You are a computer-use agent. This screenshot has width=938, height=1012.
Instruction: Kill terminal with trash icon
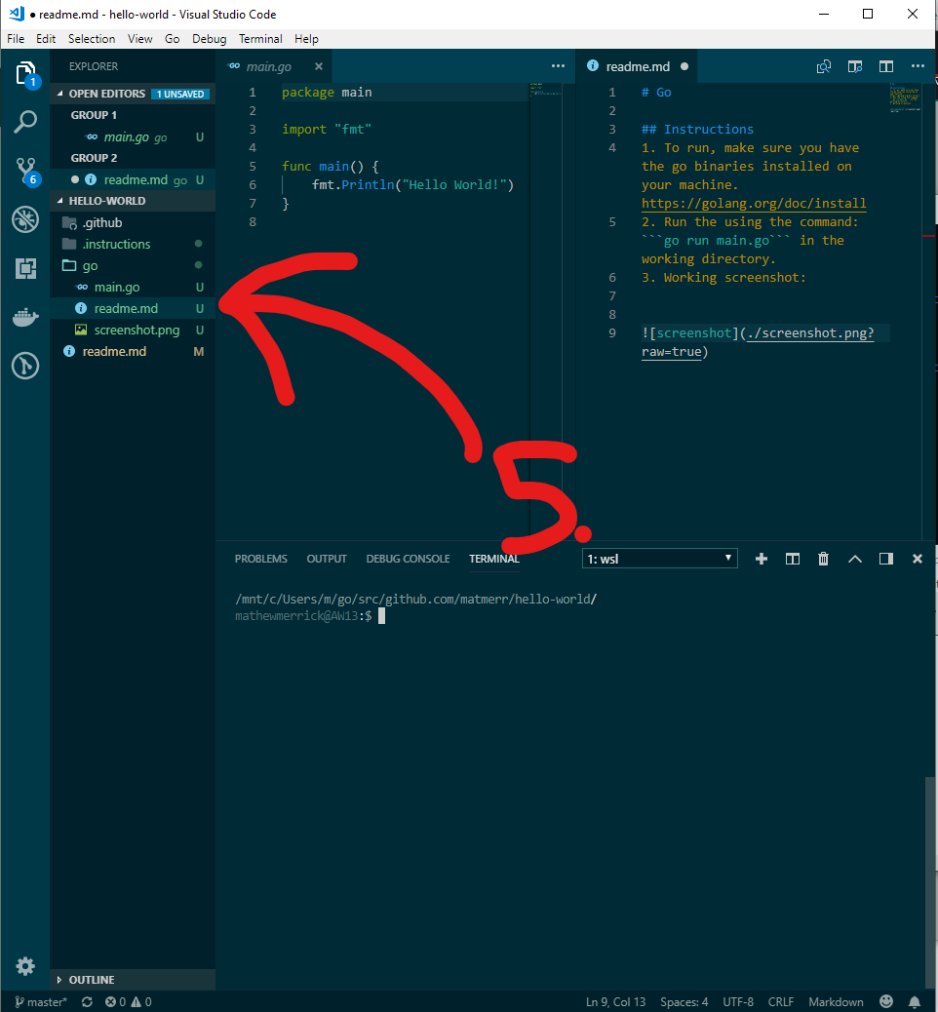pos(823,559)
